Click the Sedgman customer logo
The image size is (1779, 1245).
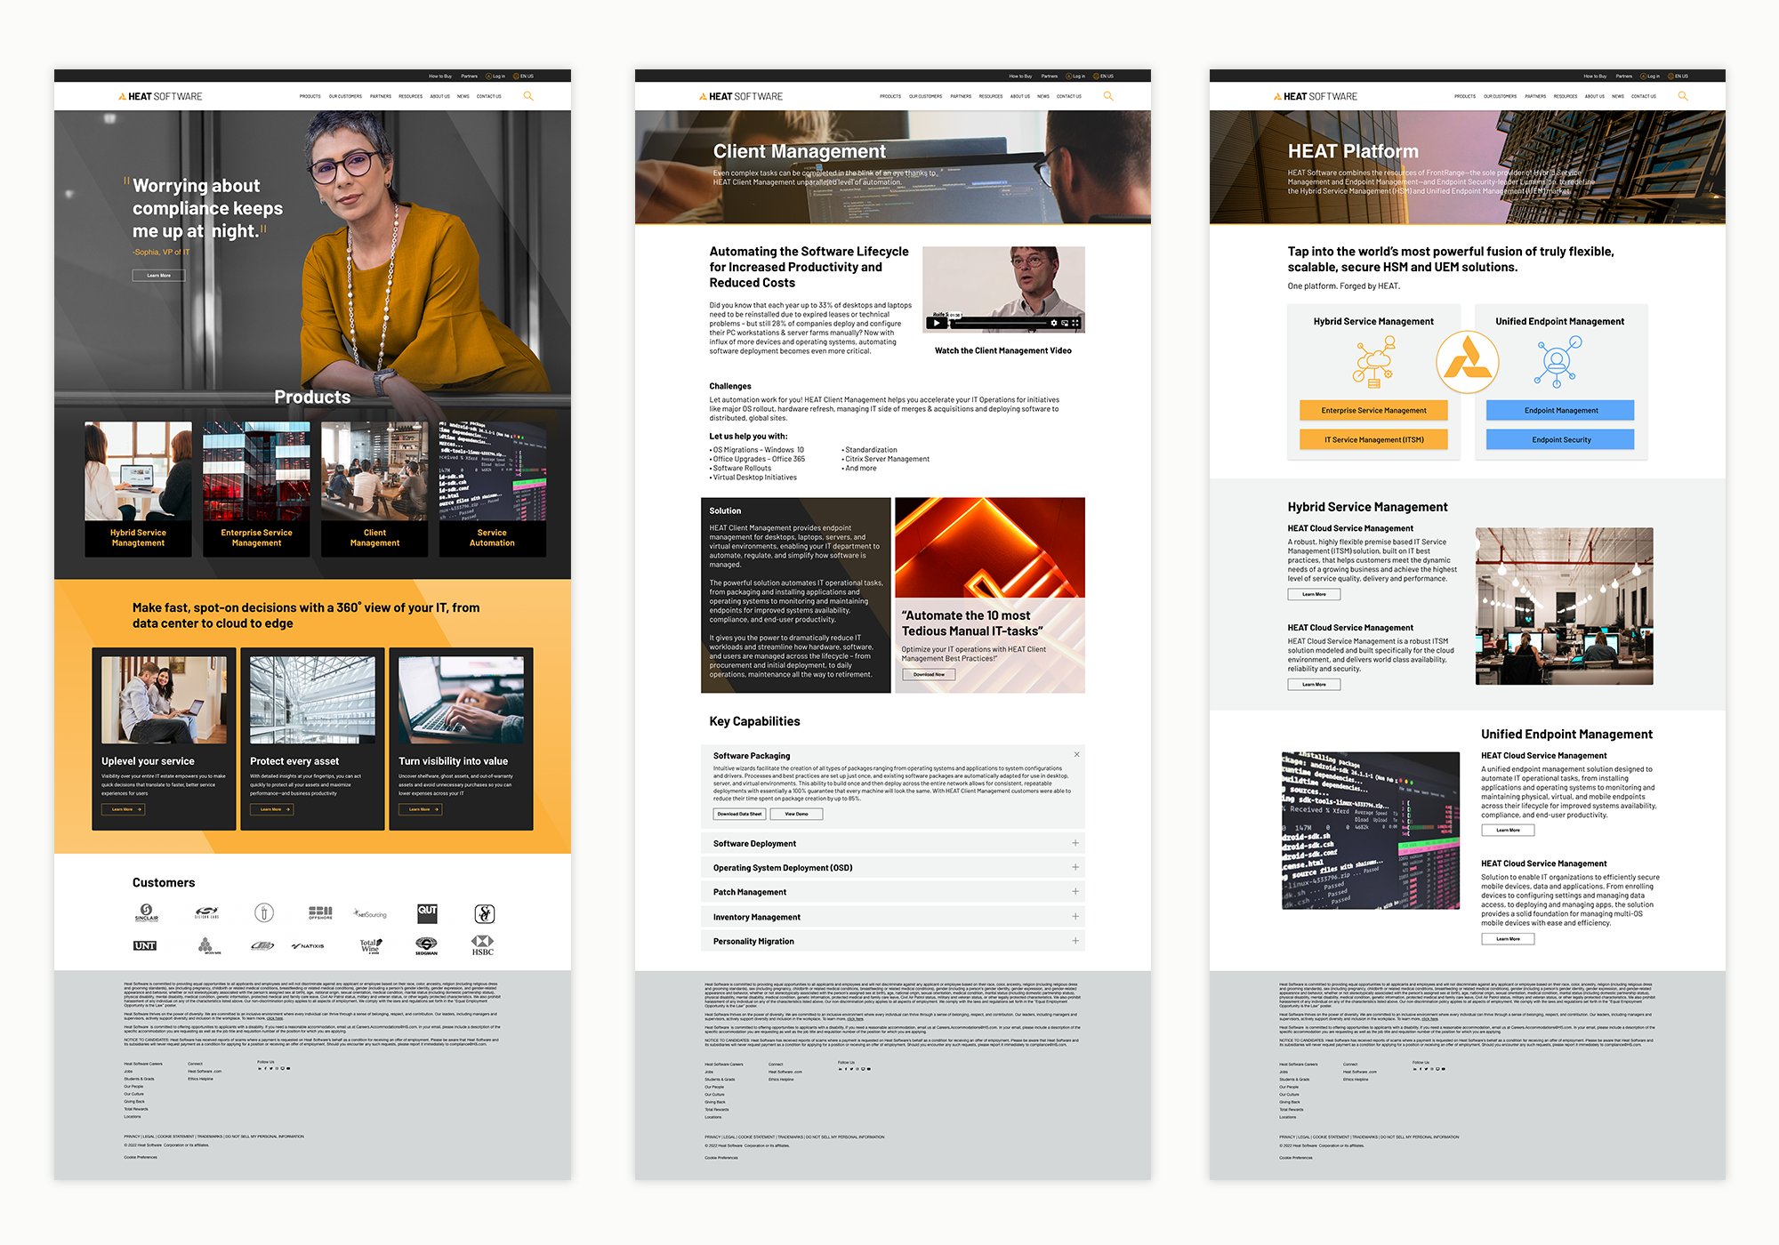click(426, 945)
